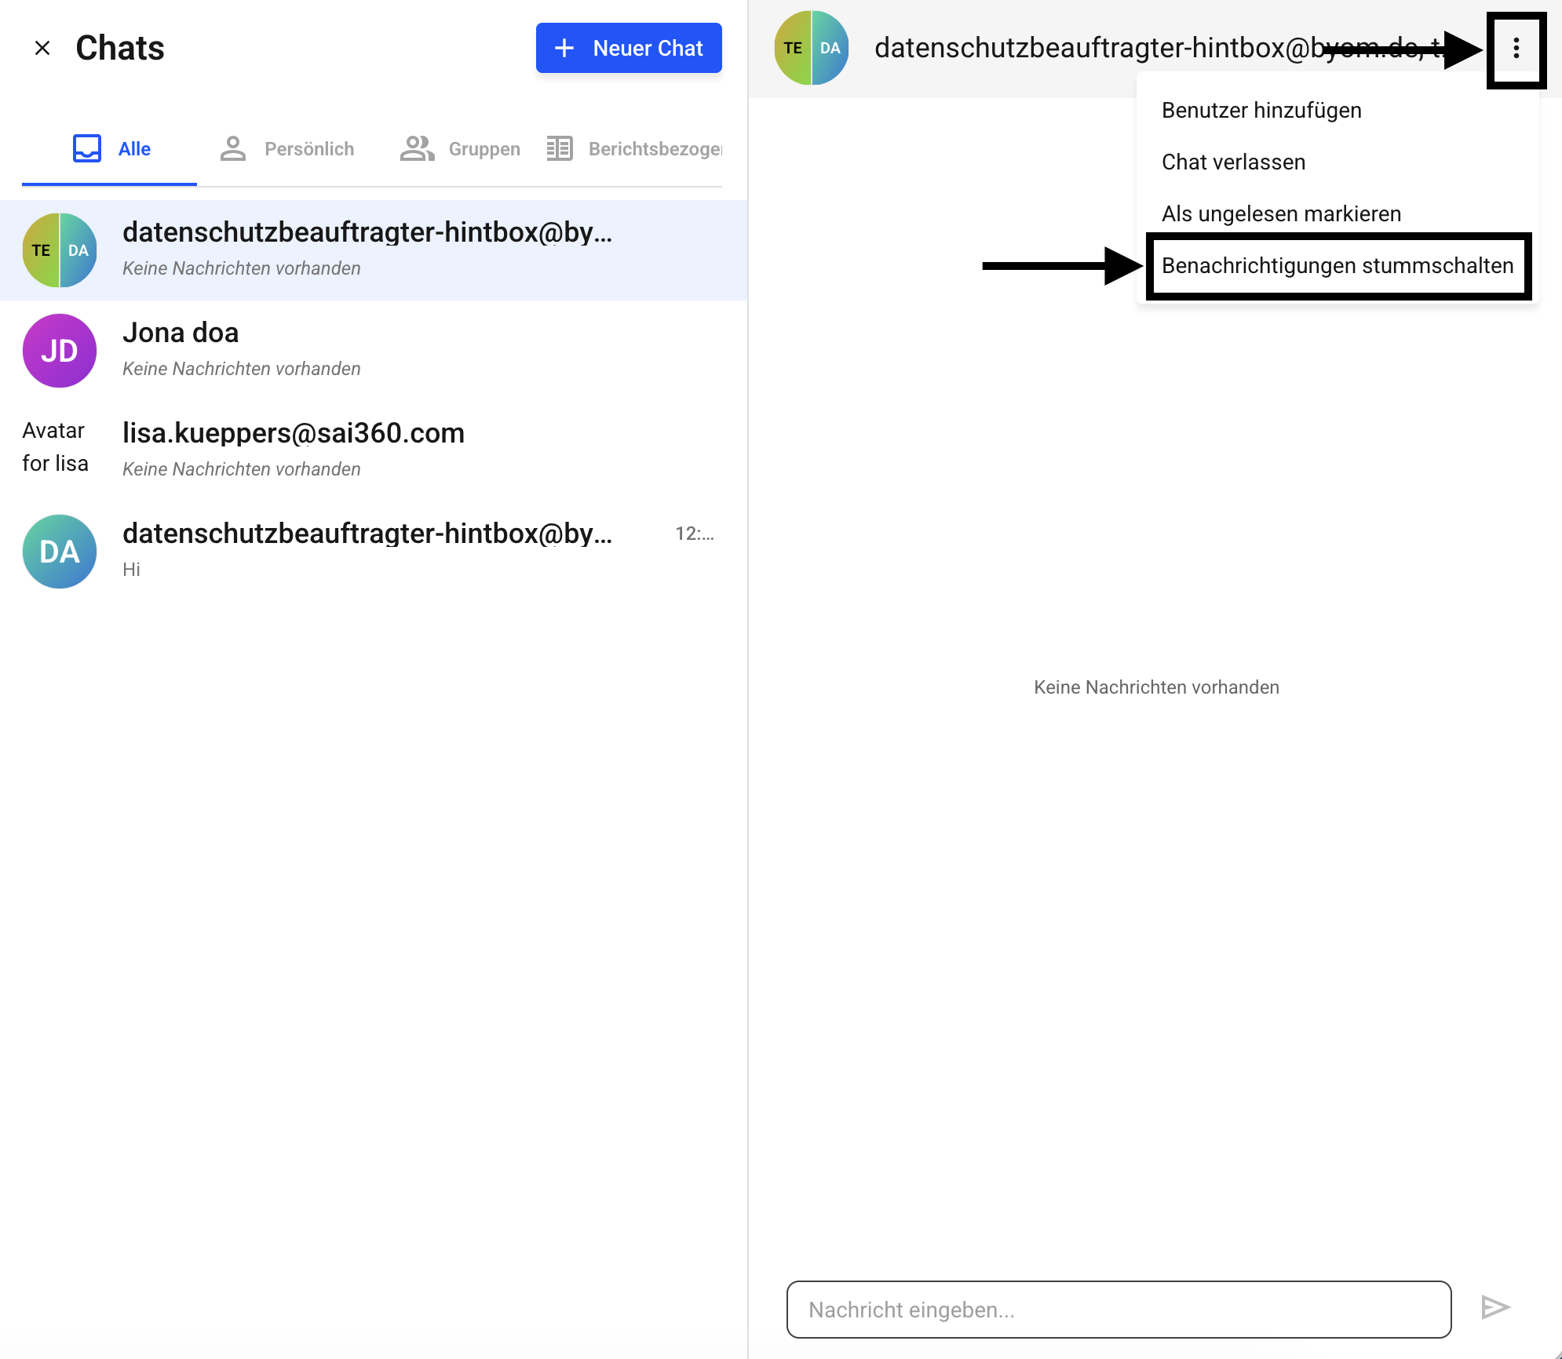This screenshot has height=1359, width=1562.
Task: Click the send message arrow icon
Action: pyautogui.click(x=1494, y=1307)
